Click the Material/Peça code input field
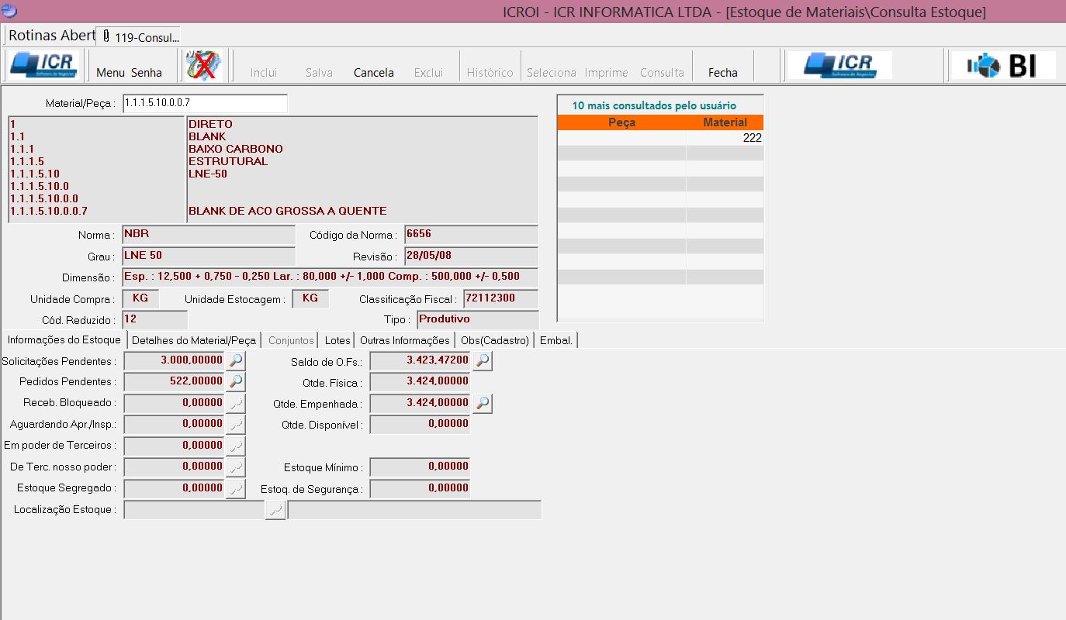 [205, 103]
